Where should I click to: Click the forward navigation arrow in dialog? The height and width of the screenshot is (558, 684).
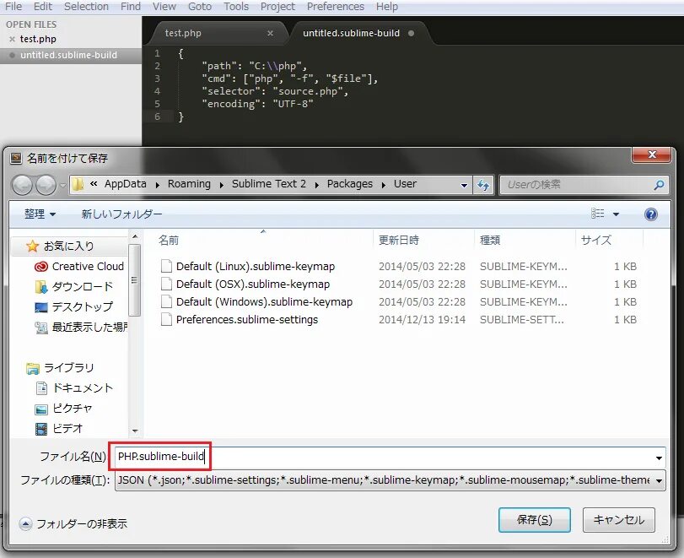tap(46, 185)
